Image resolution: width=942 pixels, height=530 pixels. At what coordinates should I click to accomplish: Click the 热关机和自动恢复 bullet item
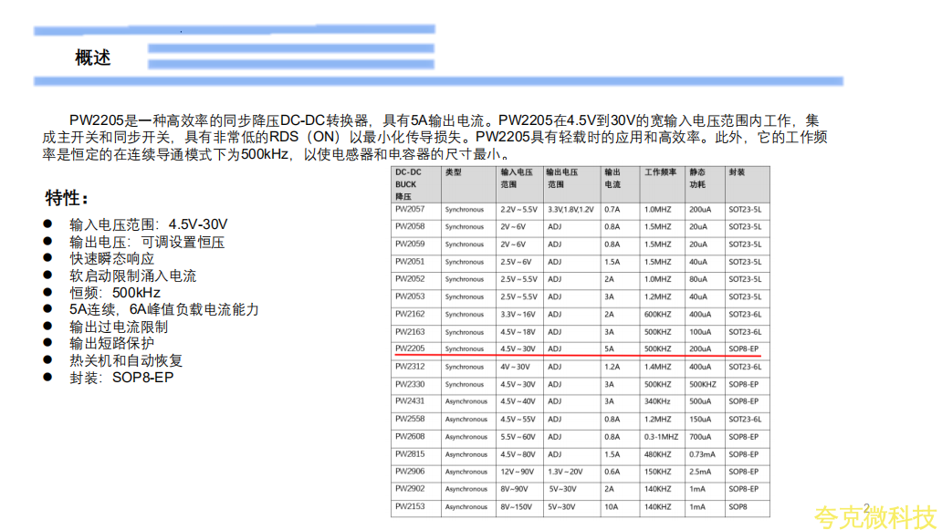[x=126, y=360]
